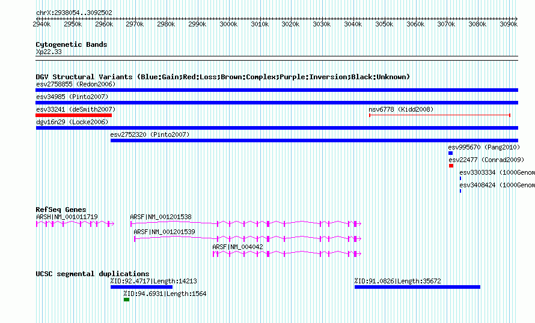The width and height of the screenshot is (535, 323).
Task: Select segmental duplication bar with length 35672
Action: pyautogui.click(x=417, y=287)
